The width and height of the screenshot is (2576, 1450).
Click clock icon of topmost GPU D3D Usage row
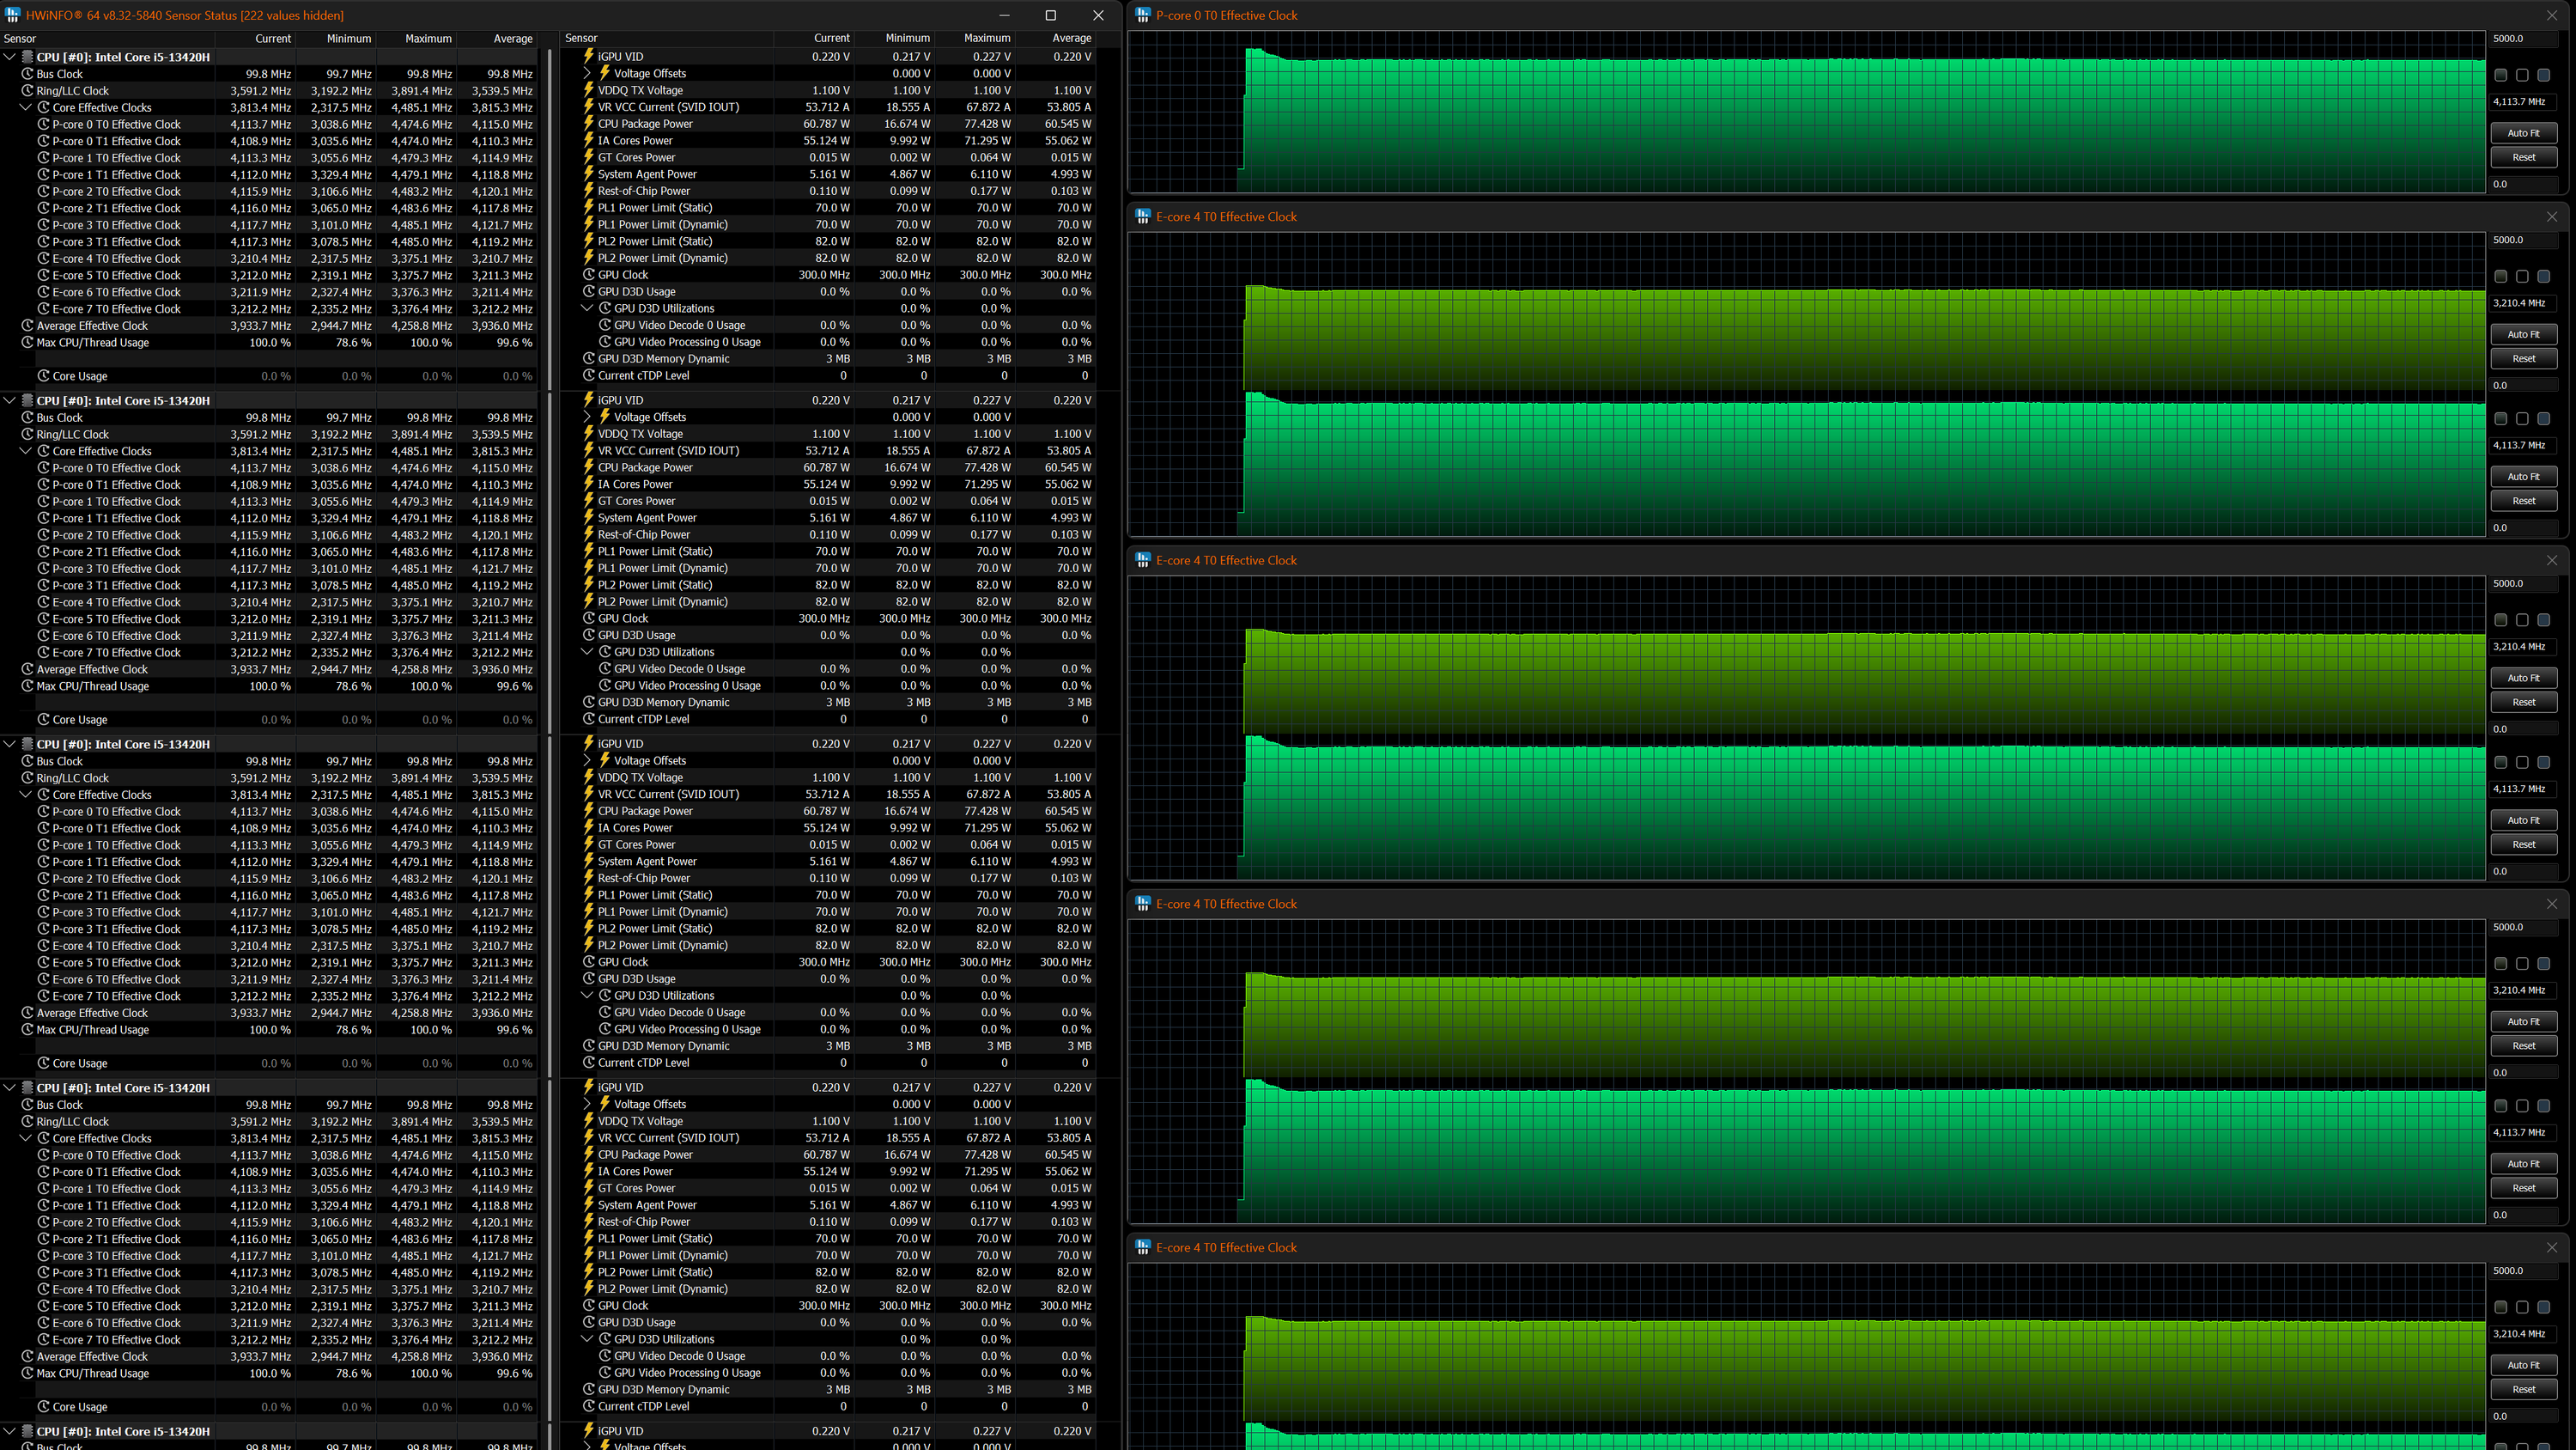click(589, 292)
